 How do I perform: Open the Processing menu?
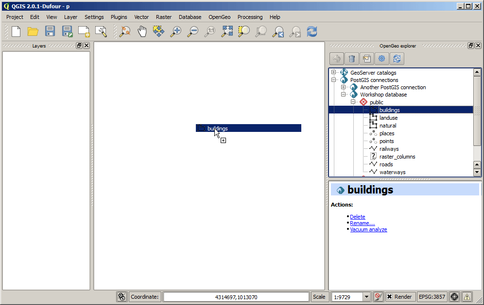point(250,17)
